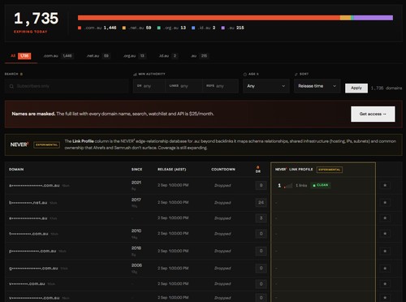Click the 2021 since year cell
Image resolution: width=406 pixels, height=302 pixels.
tap(136, 183)
